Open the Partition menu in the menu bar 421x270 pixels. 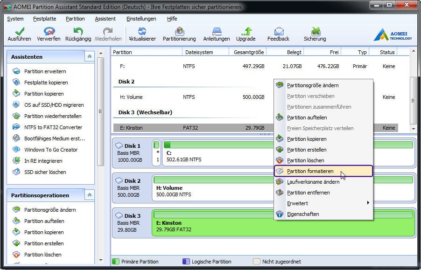coord(75,19)
